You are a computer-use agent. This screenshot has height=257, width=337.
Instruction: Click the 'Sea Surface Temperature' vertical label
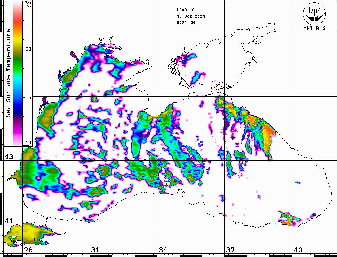coord(8,73)
